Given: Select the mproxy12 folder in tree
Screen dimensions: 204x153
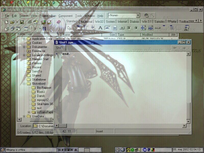Looking at the screenshot, I should (43, 100).
